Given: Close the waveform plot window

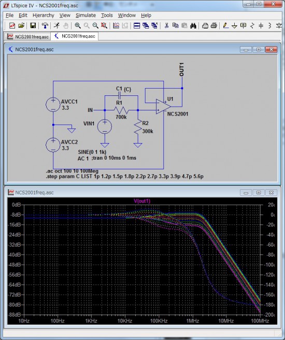Looking at the screenshot, I should [271, 193].
